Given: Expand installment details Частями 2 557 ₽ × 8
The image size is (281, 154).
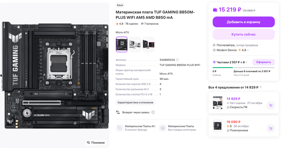Looking at the screenshot, I should [x=230, y=62].
